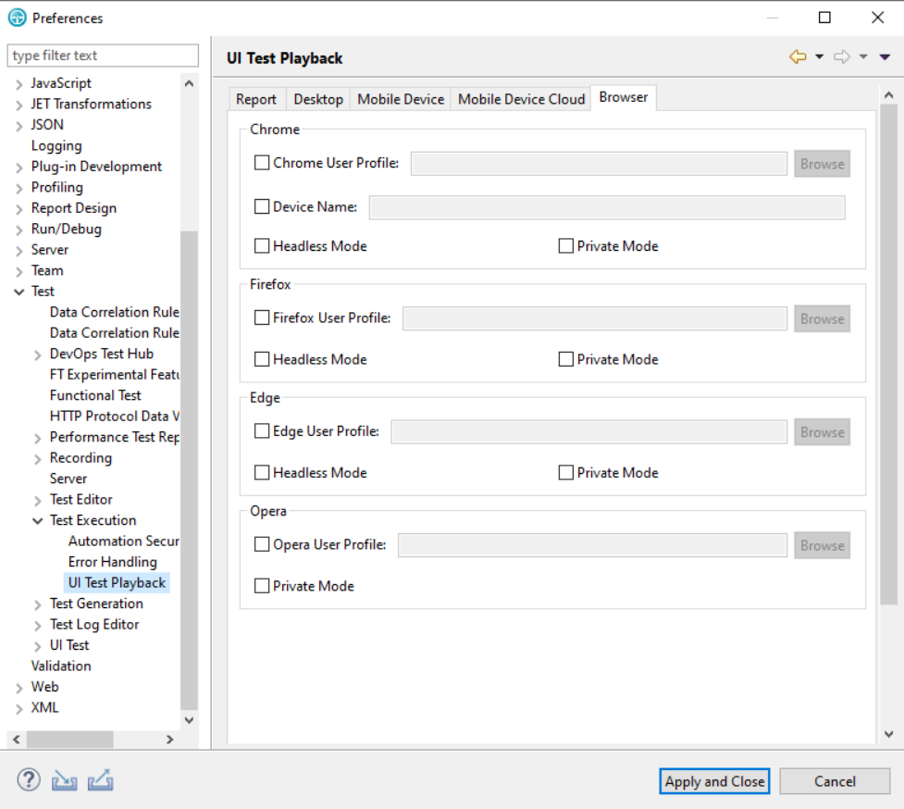Open the Report tab

256,98
